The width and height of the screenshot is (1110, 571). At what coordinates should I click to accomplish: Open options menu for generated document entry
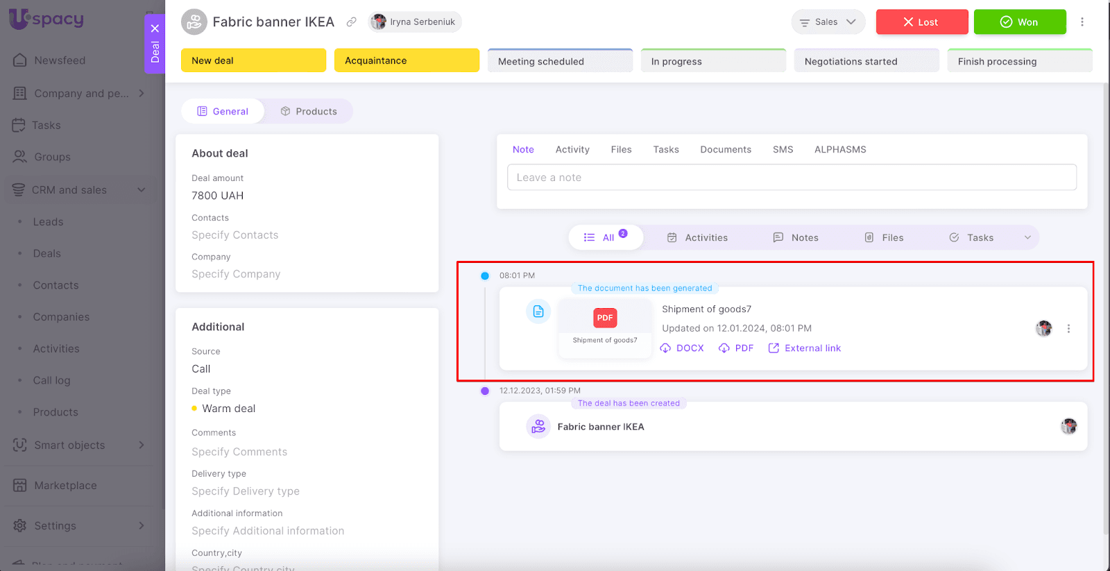[x=1068, y=329]
